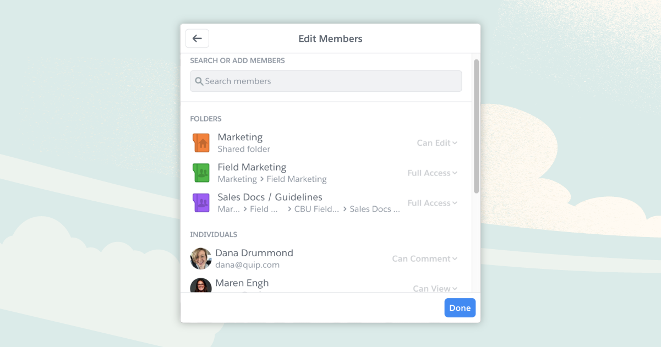This screenshot has width=661, height=347.
Task: Click the Done button
Action: pos(460,308)
